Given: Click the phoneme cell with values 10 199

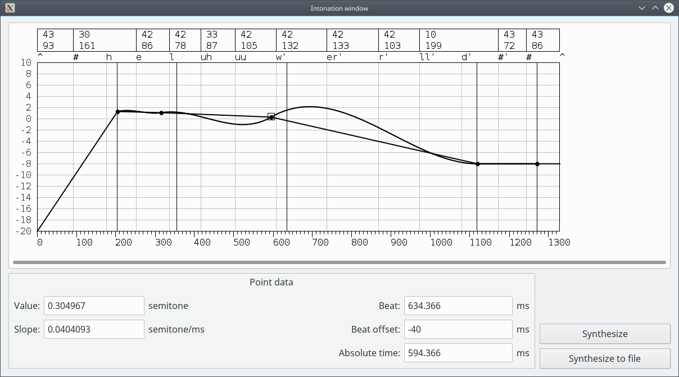Looking at the screenshot, I should 459,40.
